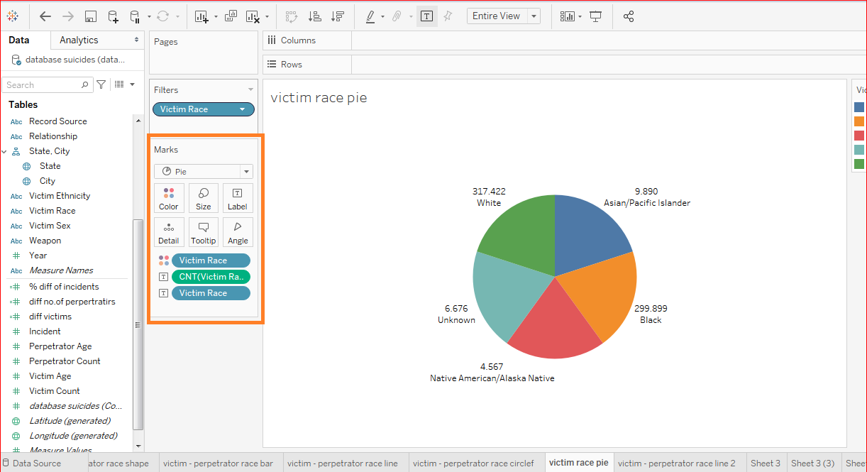Image resolution: width=867 pixels, height=472 pixels.
Task: Open the Size marks card
Action: pos(204,198)
